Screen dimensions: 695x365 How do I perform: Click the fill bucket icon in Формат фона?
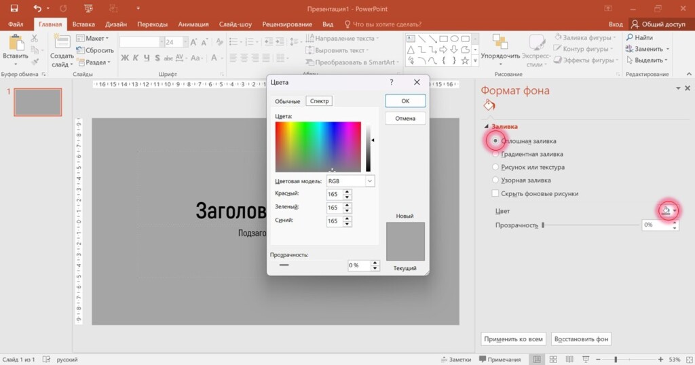[489, 105]
